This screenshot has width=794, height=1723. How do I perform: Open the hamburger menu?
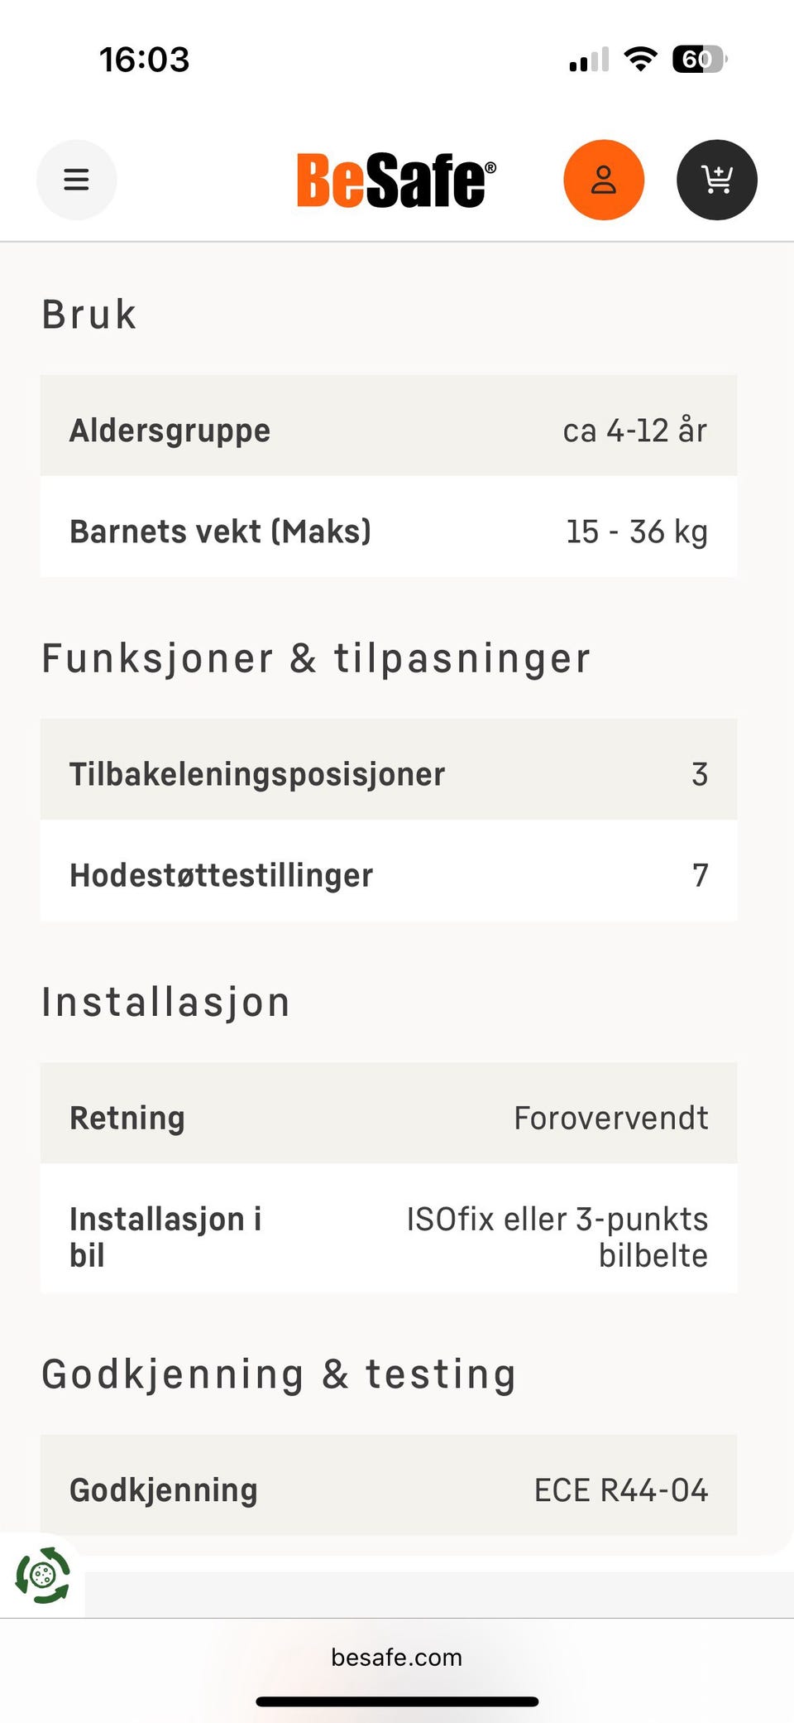pyautogui.click(x=76, y=180)
